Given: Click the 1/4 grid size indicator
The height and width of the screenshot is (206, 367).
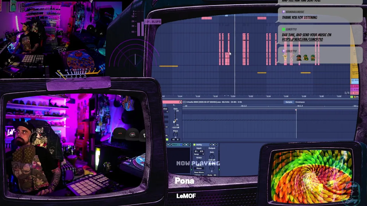Looking at the screenshot, I should click(347, 93).
